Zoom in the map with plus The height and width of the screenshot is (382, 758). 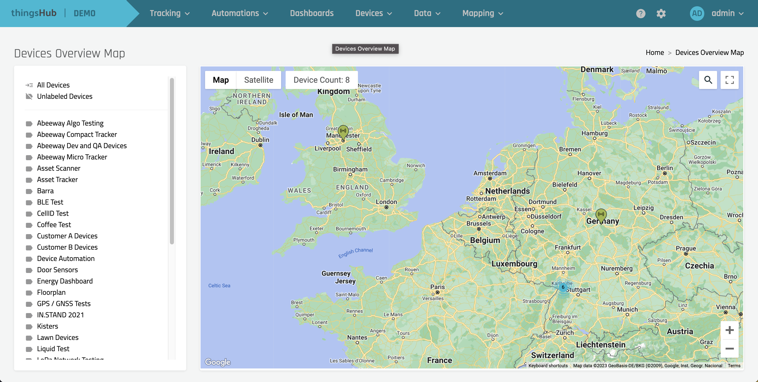729,330
